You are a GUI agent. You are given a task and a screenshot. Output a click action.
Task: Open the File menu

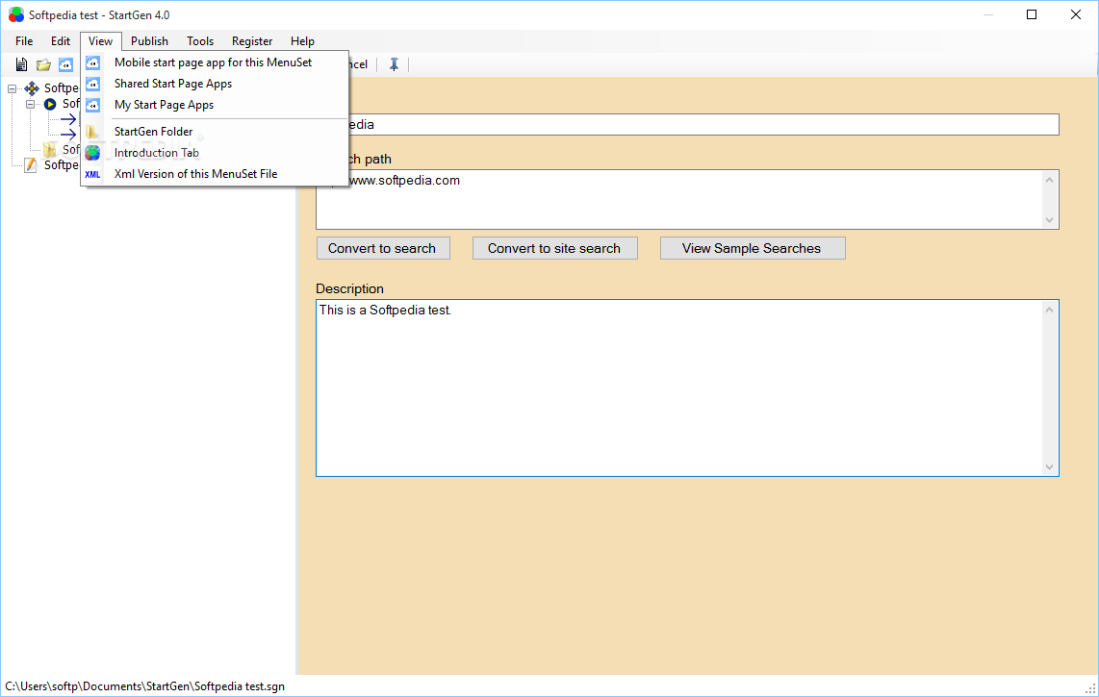[x=24, y=41]
